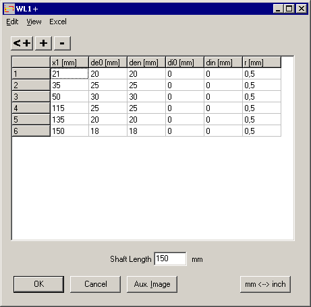Image resolution: width=311 pixels, height=307 pixels.
Task: Click the x1 [mm] column header
Action: pos(69,62)
